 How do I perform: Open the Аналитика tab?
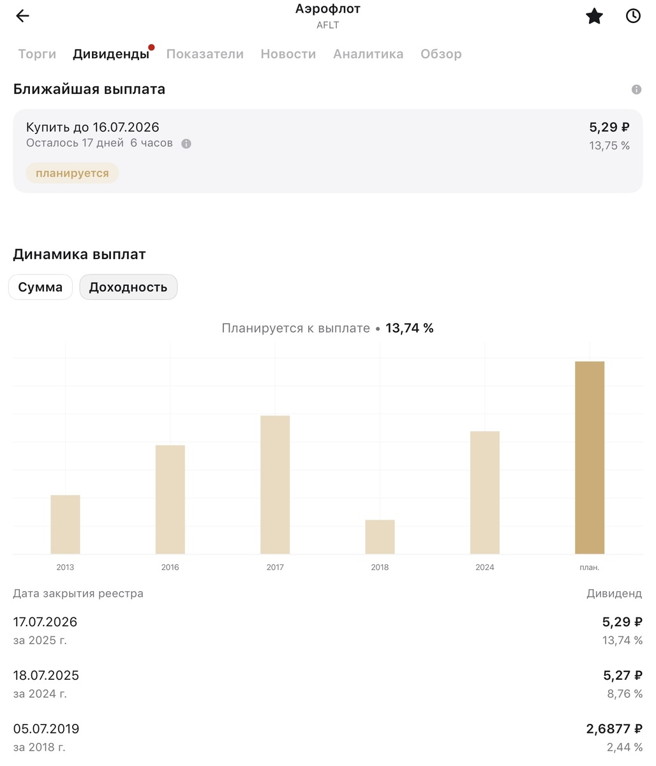tap(368, 54)
